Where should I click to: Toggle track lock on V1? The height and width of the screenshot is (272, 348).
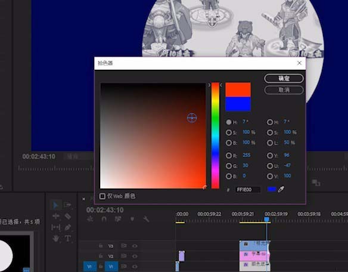(x=101, y=266)
